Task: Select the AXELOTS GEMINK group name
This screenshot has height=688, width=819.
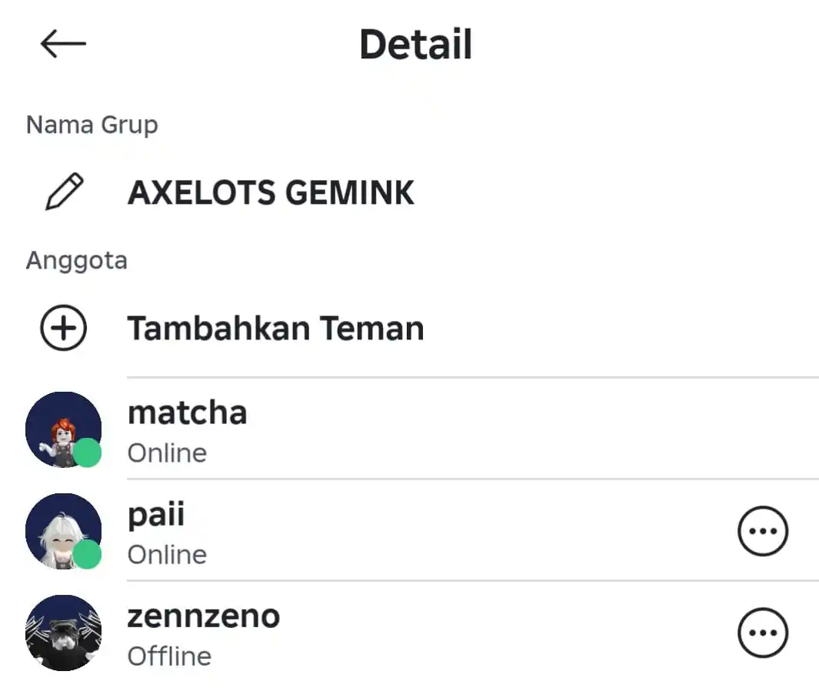Action: (271, 192)
